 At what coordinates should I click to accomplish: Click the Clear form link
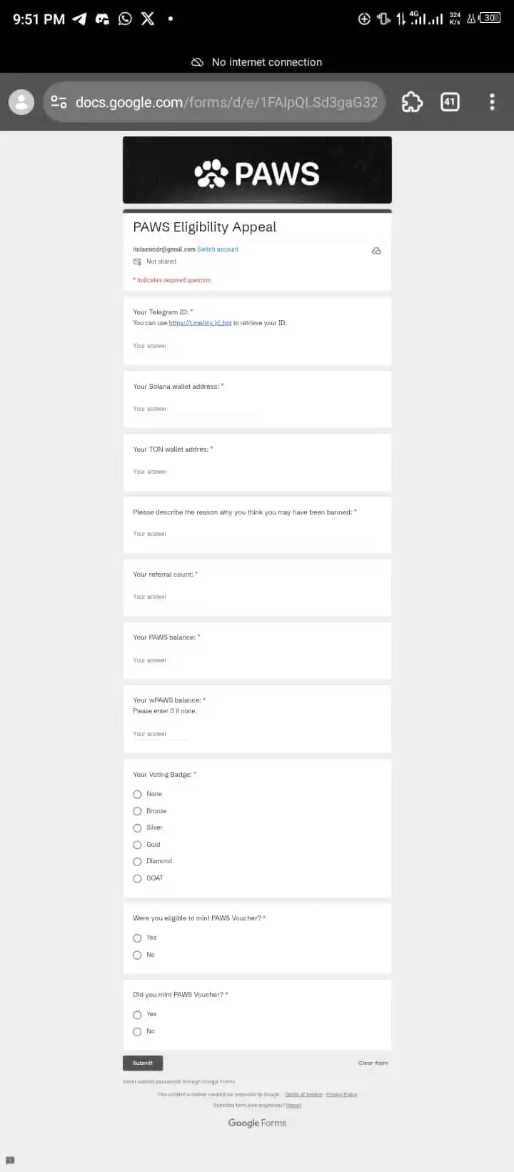pos(373,1063)
